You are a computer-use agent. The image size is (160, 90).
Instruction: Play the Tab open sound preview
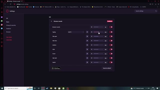87,36
